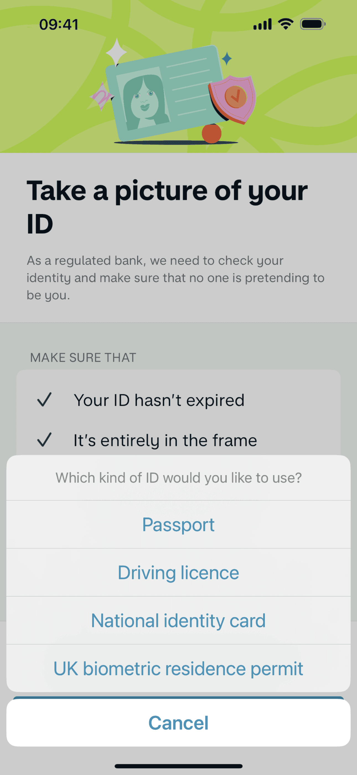Toggle the expired-ID checklist item text
357x775 pixels.
[x=159, y=400]
